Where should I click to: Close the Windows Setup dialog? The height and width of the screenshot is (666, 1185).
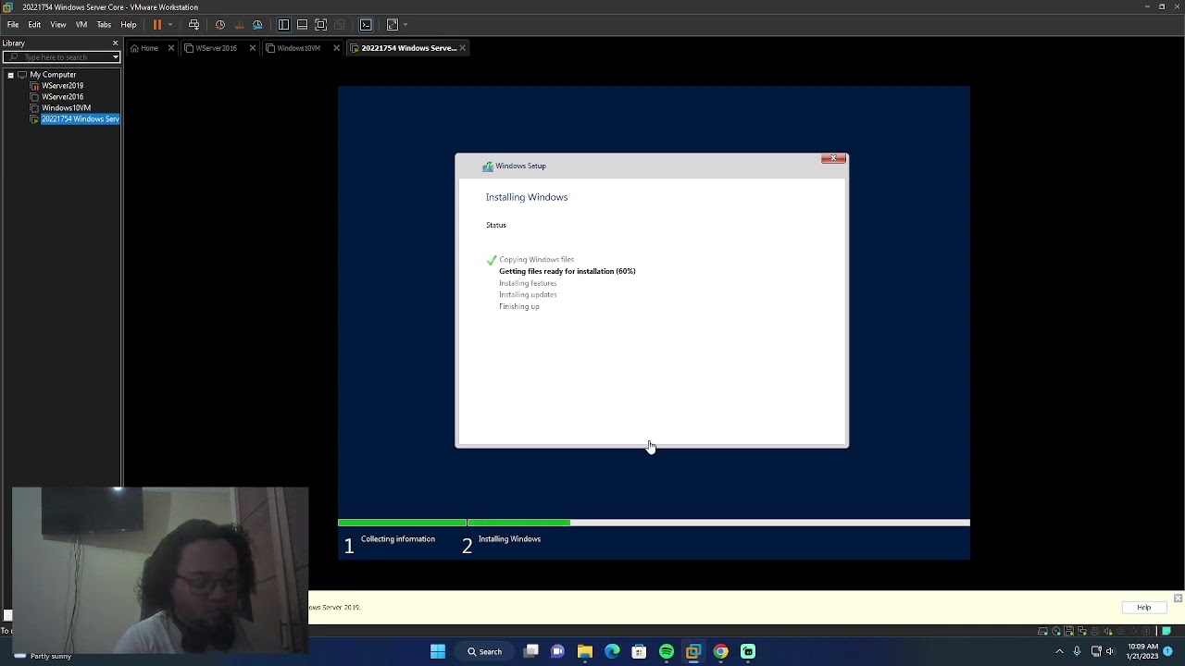833,159
